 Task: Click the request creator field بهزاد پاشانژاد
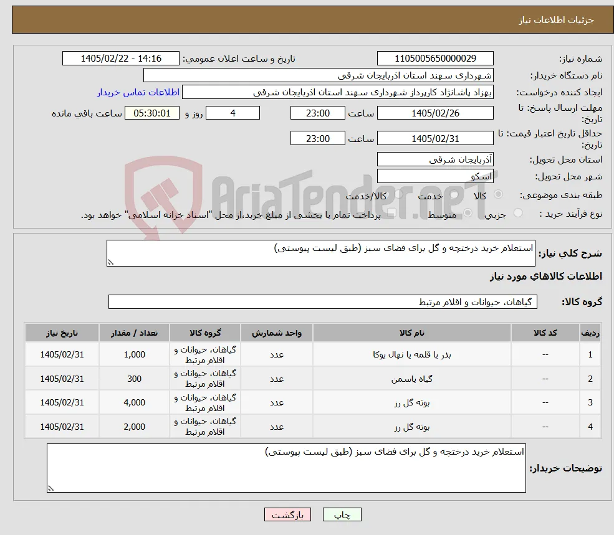(337, 92)
